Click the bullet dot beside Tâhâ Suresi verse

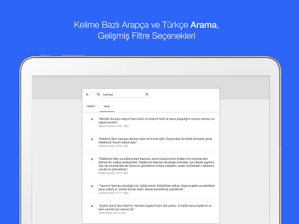coord(92,206)
